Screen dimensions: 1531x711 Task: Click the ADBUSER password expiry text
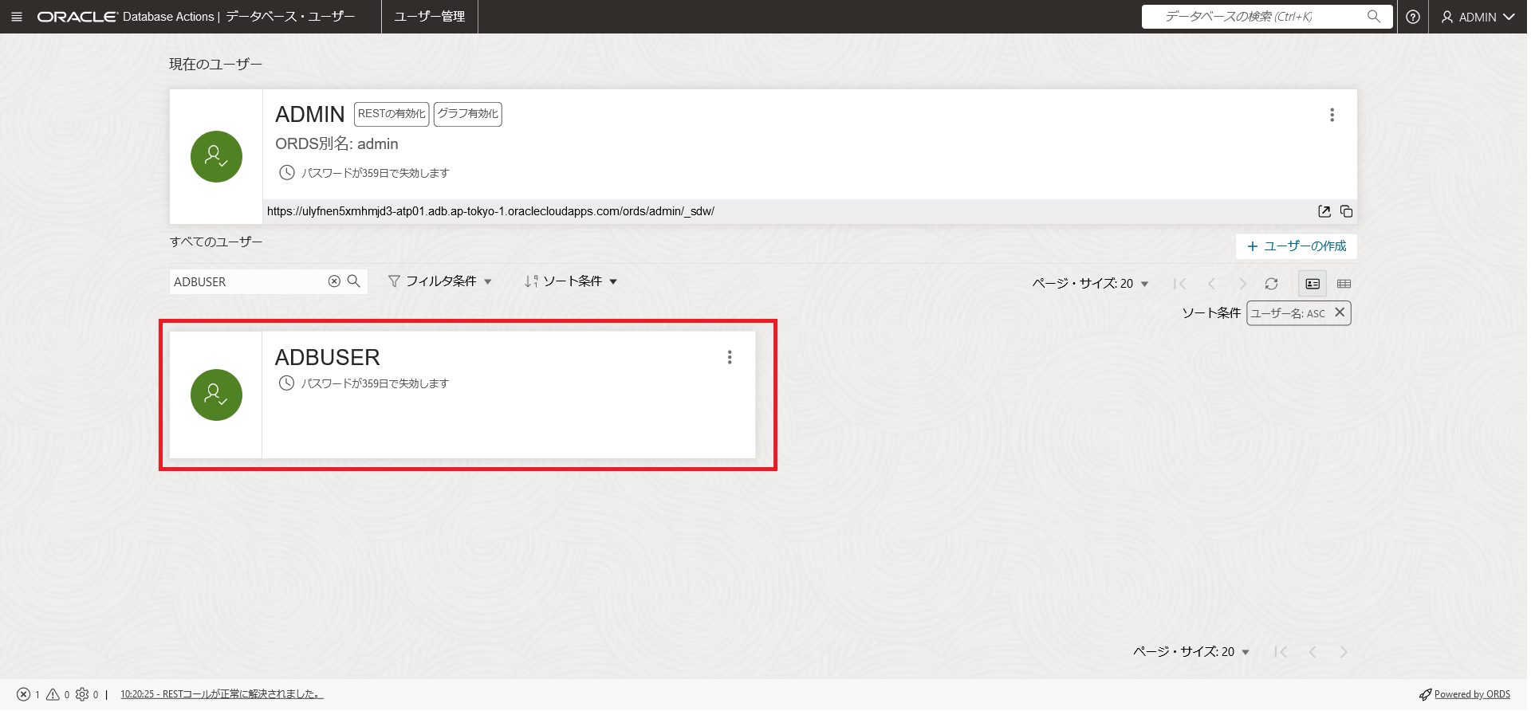pos(375,383)
